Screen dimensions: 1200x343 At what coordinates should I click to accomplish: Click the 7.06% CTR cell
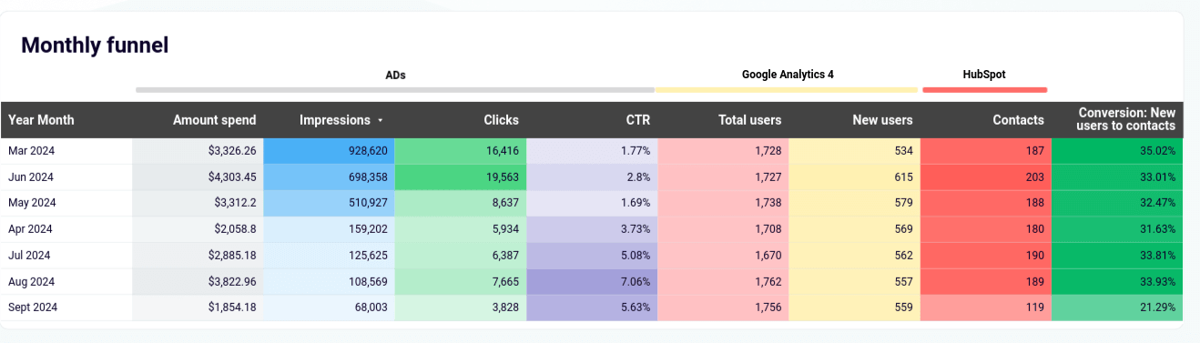pyautogui.click(x=592, y=281)
